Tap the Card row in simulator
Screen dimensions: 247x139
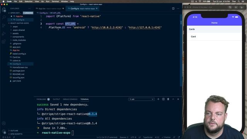pyautogui.click(x=214, y=37)
